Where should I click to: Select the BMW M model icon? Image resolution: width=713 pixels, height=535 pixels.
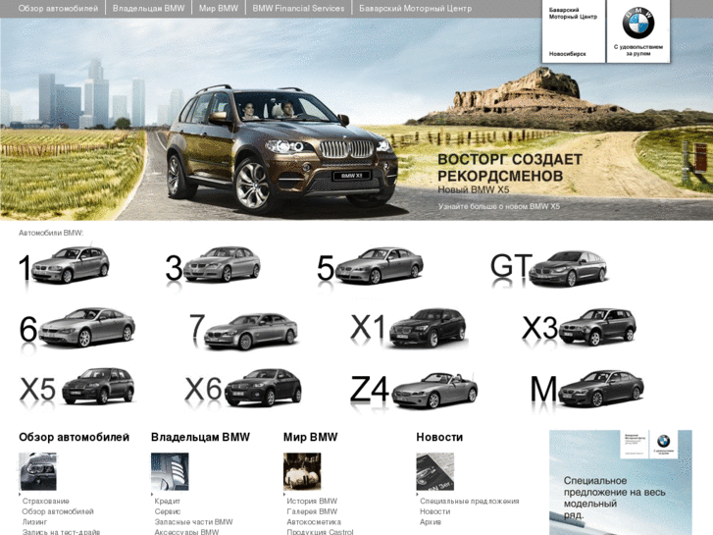(586, 389)
